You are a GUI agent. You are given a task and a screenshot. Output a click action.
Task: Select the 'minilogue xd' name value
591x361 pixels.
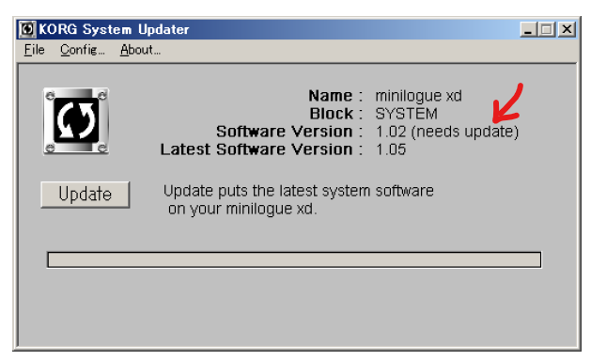point(418,96)
